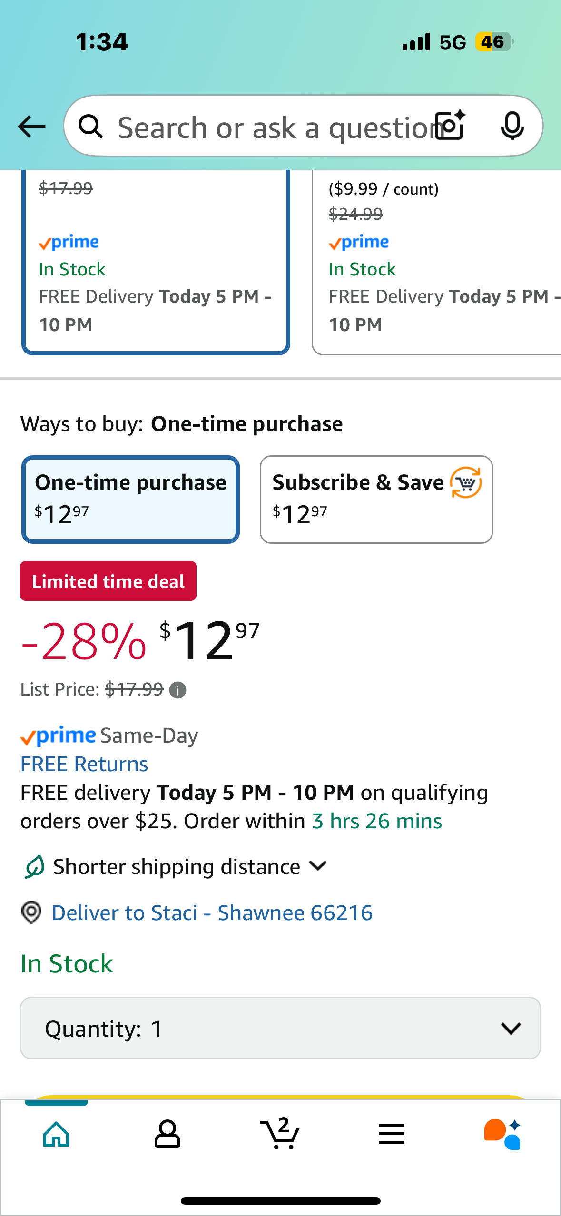561x1216 pixels.
Task: Focus the Search or ask a question field
Action: click(x=274, y=127)
